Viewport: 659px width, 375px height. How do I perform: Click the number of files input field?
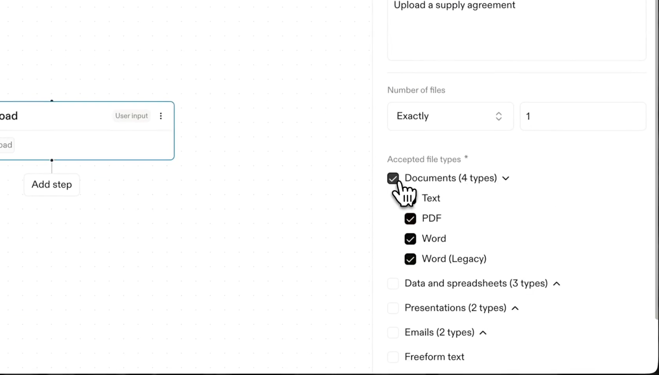pyautogui.click(x=583, y=116)
